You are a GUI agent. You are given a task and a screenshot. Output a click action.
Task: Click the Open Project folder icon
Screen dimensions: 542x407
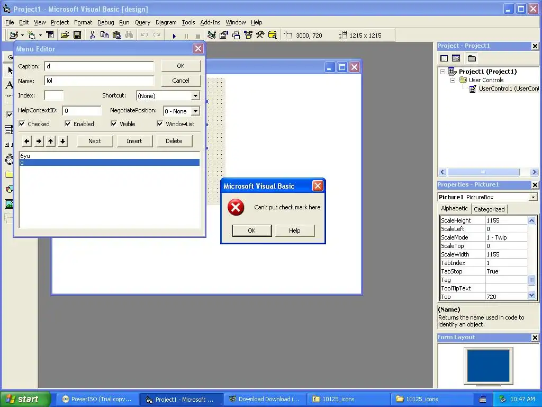click(65, 36)
